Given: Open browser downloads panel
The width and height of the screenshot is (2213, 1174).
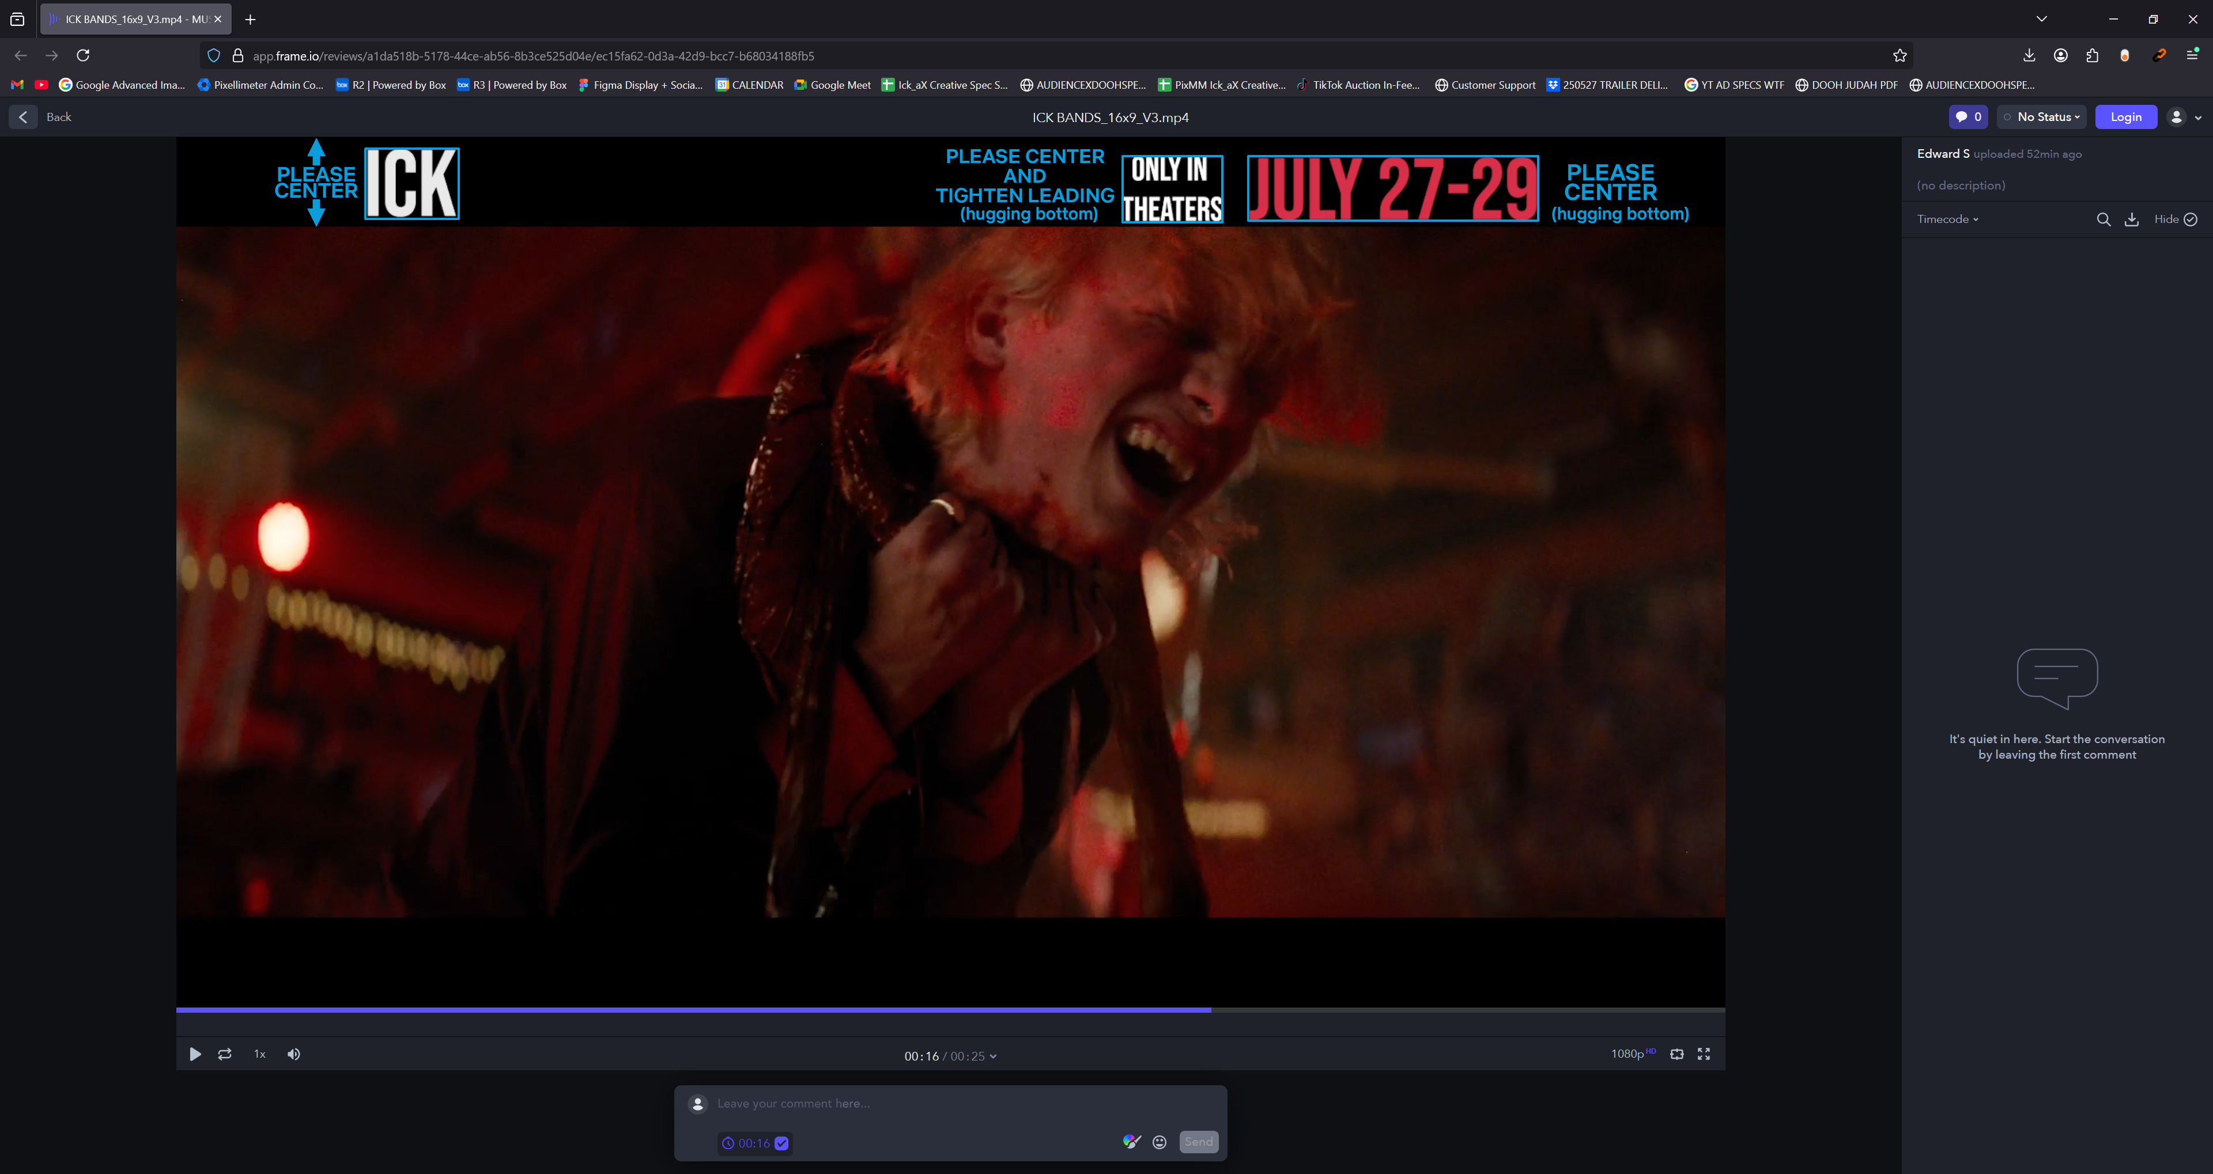Looking at the screenshot, I should pyautogui.click(x=2029, y=56).
